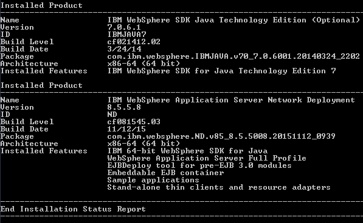Click the package name 'com.ibm.websphere.ND.v85_8.5.5008.20151112_0939'

[x=221, y=136]
